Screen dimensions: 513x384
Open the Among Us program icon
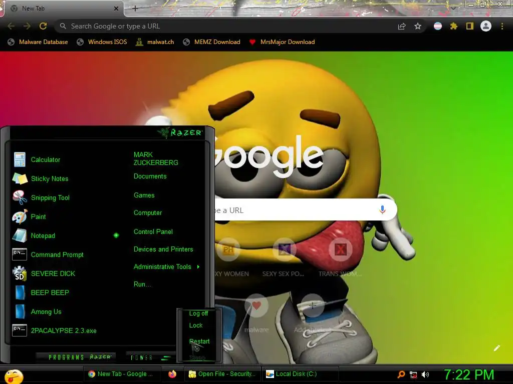pos(20,311)
